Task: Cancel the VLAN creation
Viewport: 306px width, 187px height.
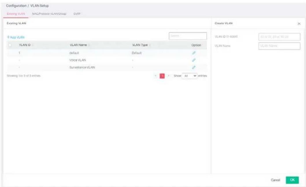Action: pos(275,180)
